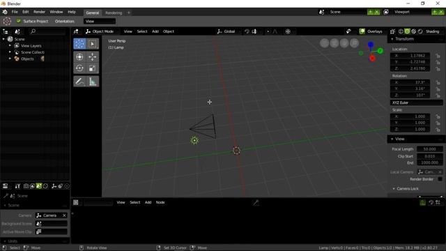Viewport: 446px width, 251px height.
Task: Adjust the Clip Start value field
Action: pyautogui.click(x=429, y=156)
